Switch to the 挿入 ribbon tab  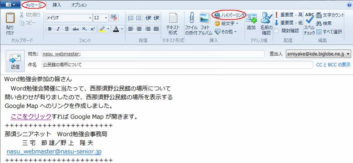57,5
